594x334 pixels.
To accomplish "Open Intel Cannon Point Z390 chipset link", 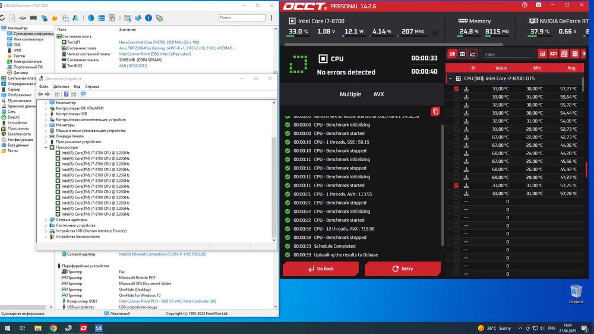I will (x=155, y=54).
